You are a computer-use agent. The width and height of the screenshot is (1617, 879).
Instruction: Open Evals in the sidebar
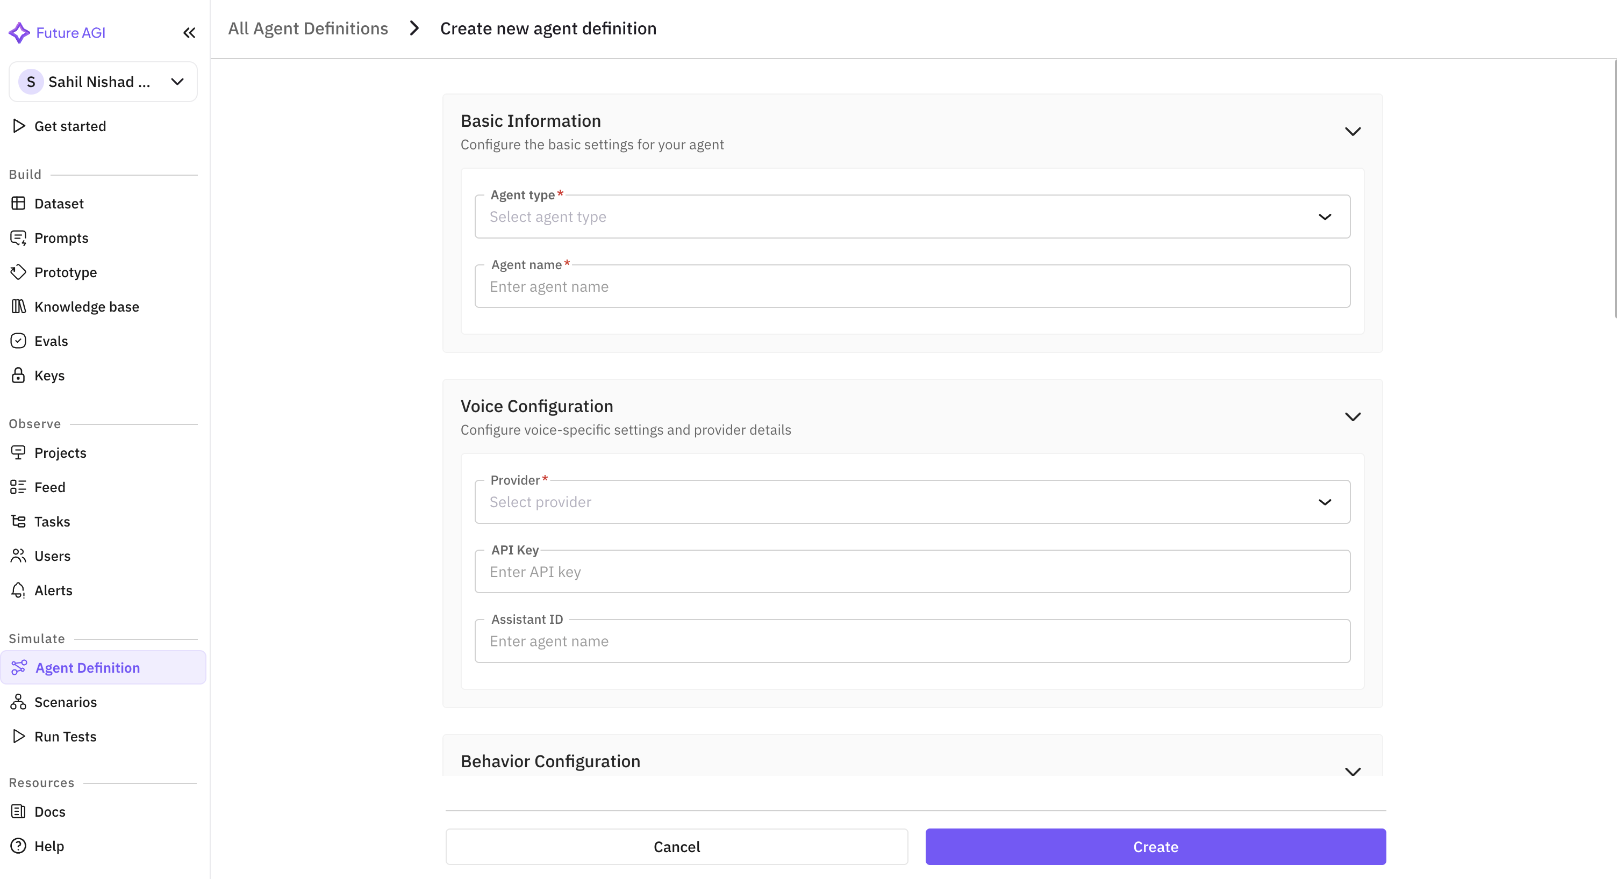tap(50, 341)
